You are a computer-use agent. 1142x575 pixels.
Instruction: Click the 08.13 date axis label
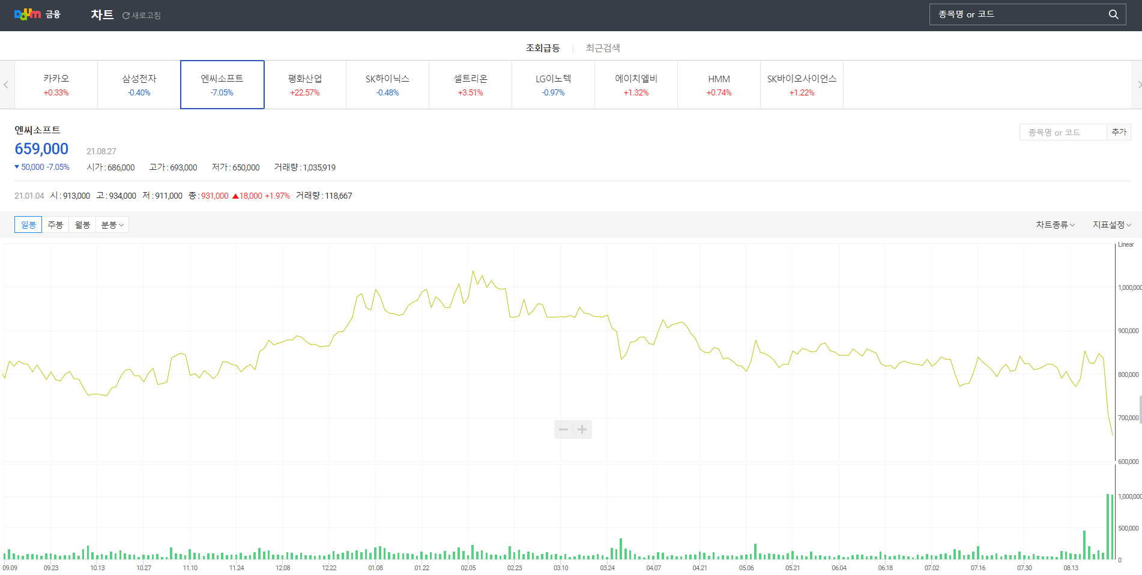click(1071, 568)
